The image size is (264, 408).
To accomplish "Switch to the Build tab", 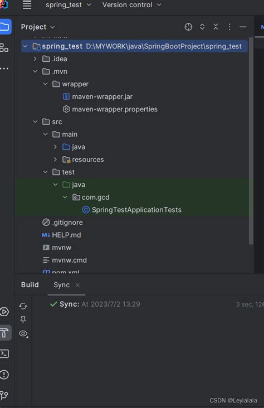I will (x=30, y=285).
